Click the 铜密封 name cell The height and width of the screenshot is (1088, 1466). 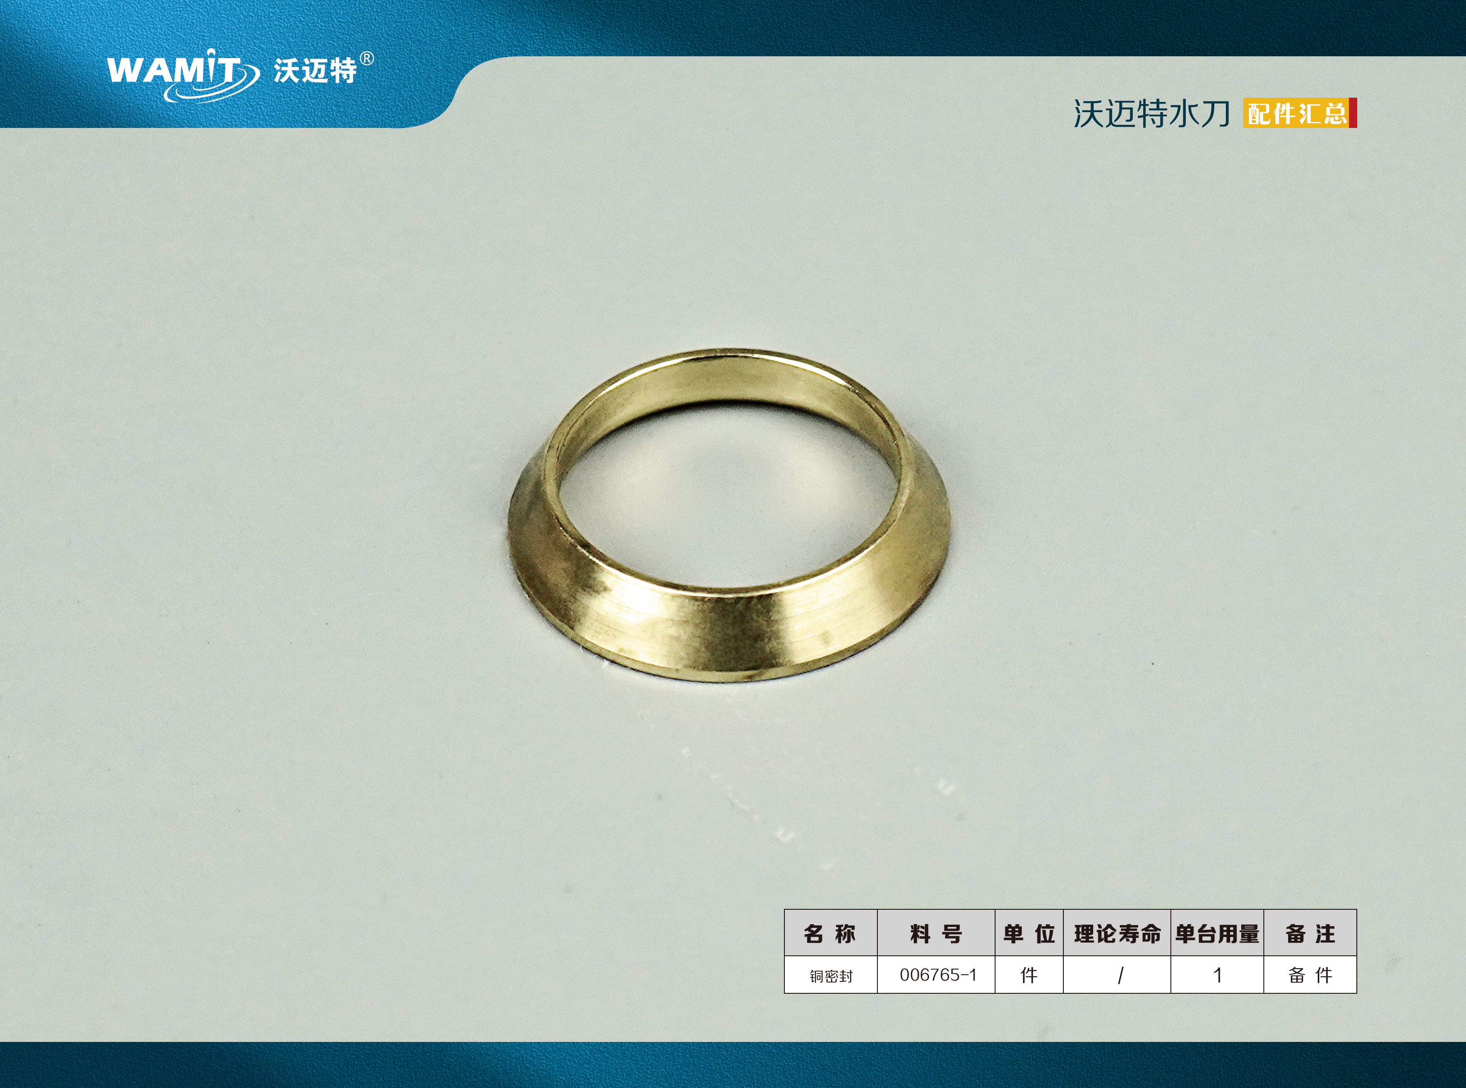click(x=830, y=975)
